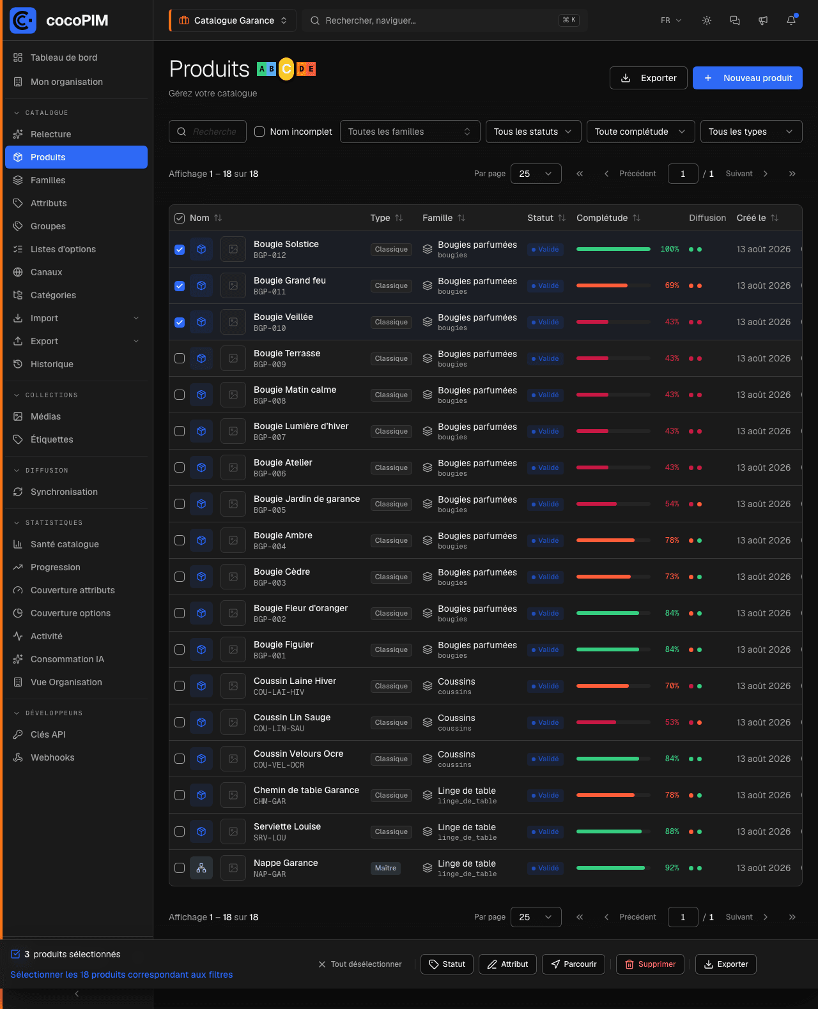Open the Tous les types filter
Screen dimensions: 818x1009
click(752, 132)
